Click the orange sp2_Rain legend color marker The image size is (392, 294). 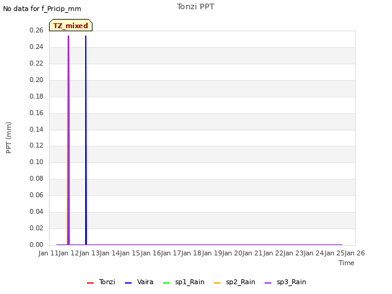[x=217, y=283]
